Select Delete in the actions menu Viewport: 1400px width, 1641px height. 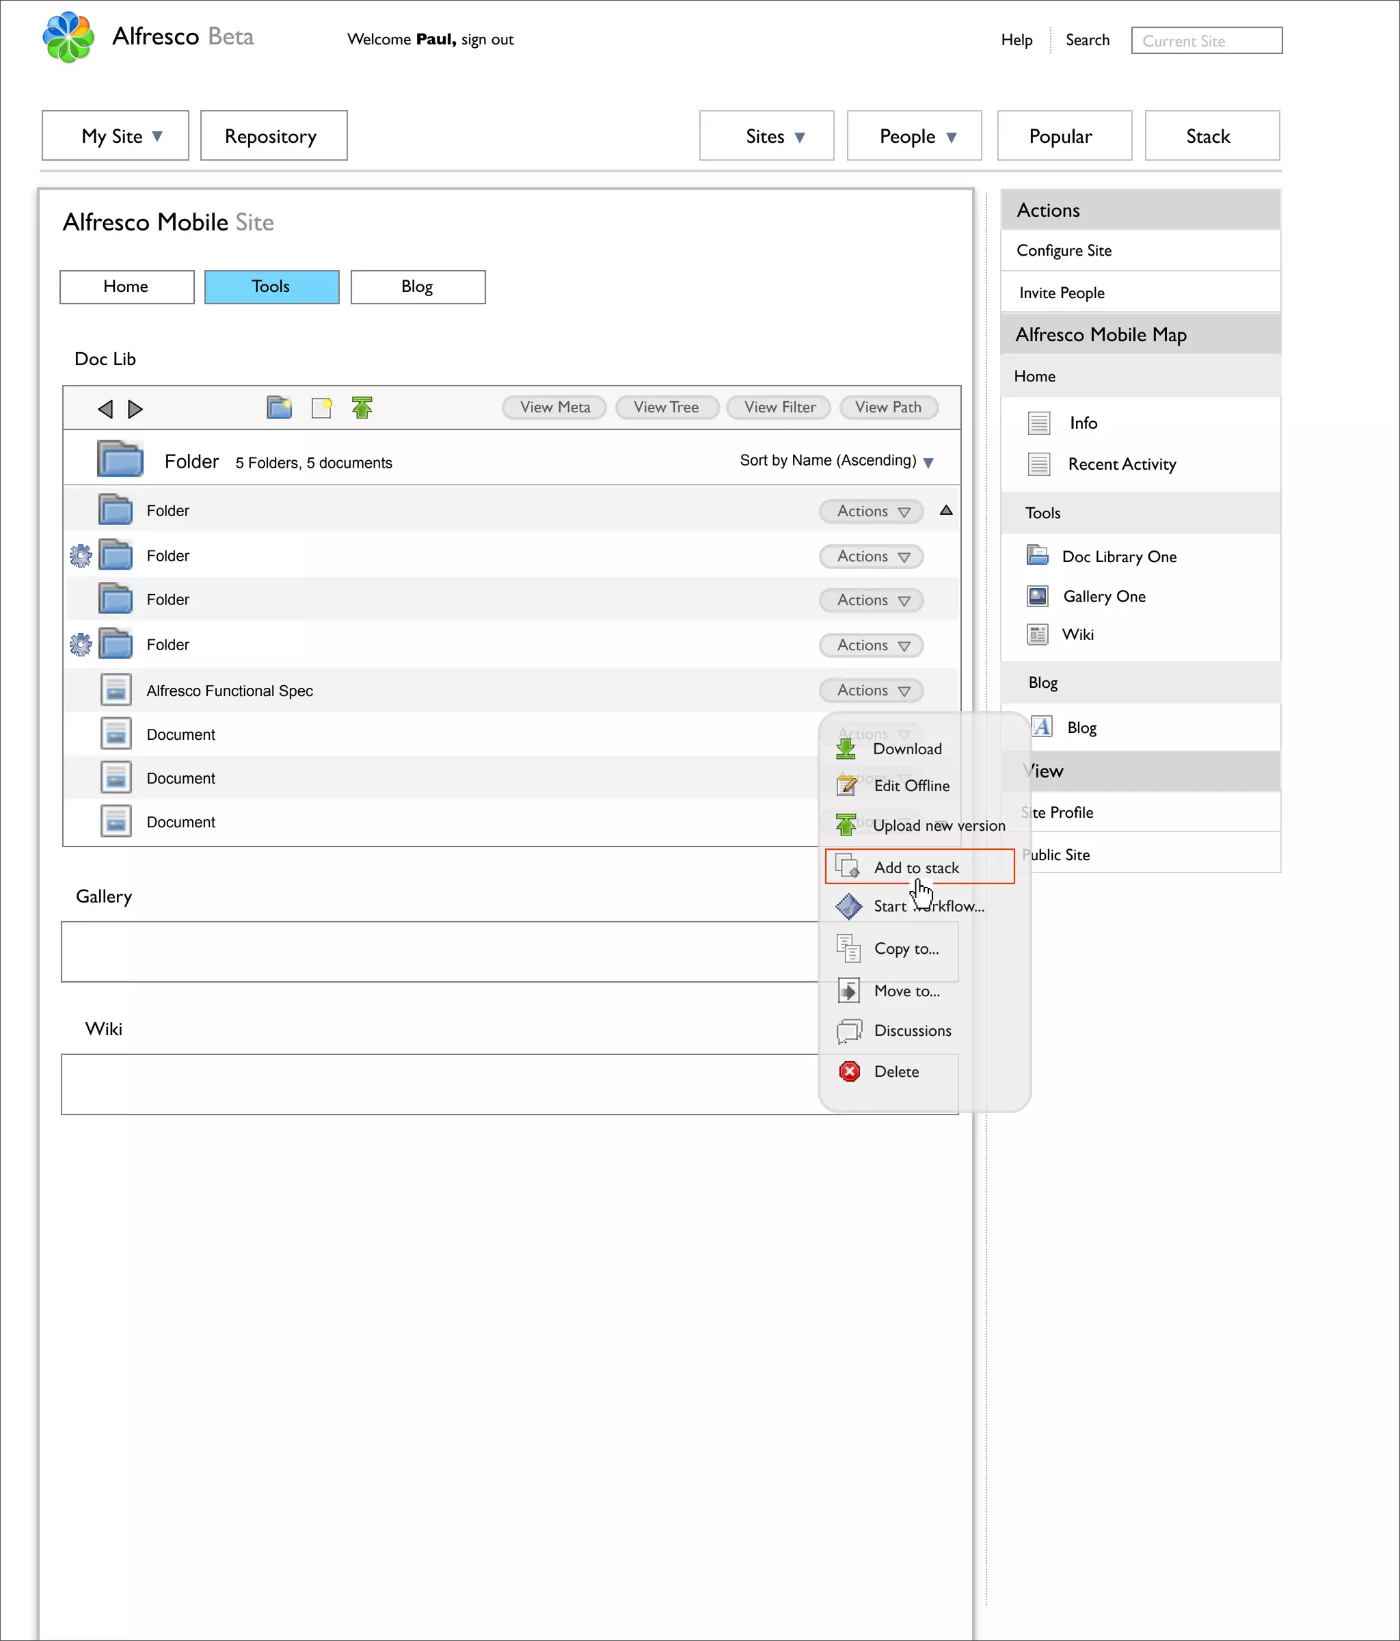896,1071
